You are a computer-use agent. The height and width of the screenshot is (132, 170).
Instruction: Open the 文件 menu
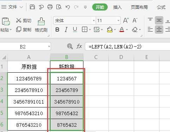click(9, 7)
